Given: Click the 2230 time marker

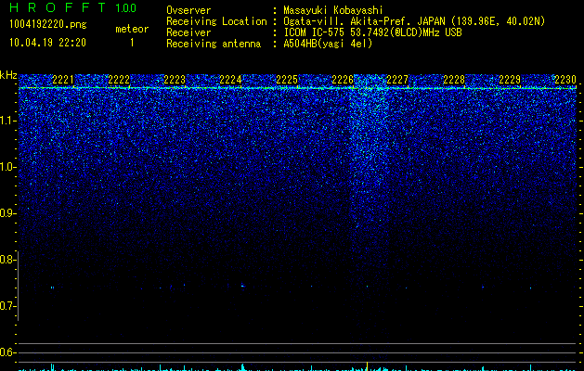Looking at the screenshot, I should [x=565, y=80].
